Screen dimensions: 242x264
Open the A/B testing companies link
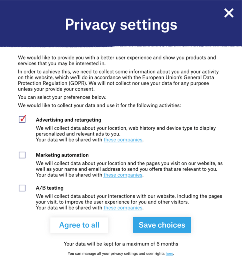123,208
